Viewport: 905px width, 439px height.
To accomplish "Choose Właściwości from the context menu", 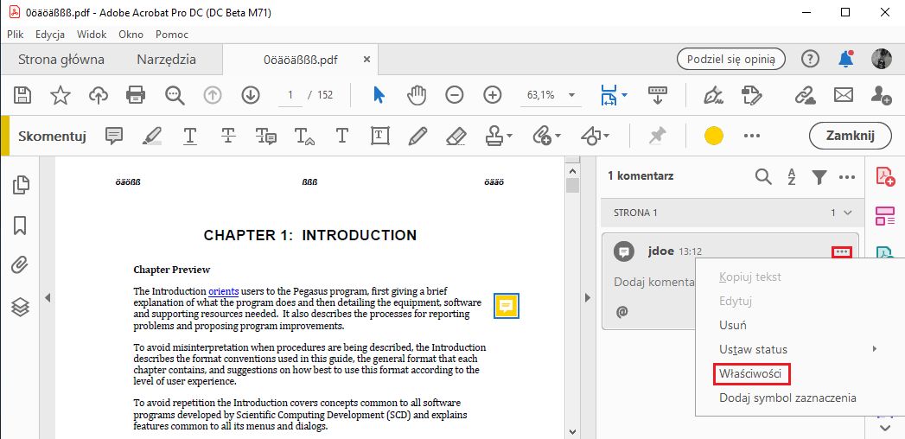I will 750,374.
